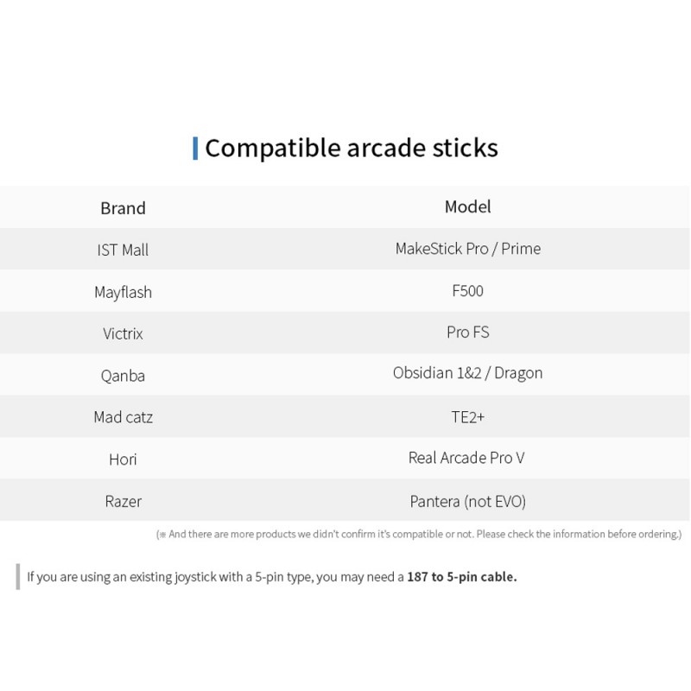Click the TE2+ model entry
The height and width of the screenshot is (691, 691).
tap(467, 417)
